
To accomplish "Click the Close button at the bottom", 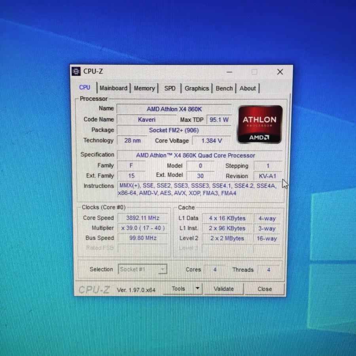I will (265, 289).
